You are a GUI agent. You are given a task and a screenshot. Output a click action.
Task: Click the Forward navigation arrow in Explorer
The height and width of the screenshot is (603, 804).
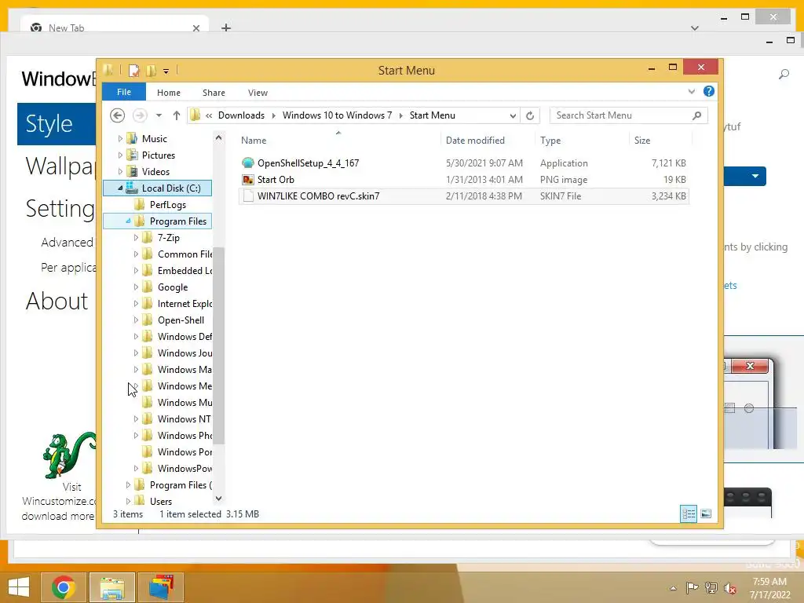[x=140, y=115]
